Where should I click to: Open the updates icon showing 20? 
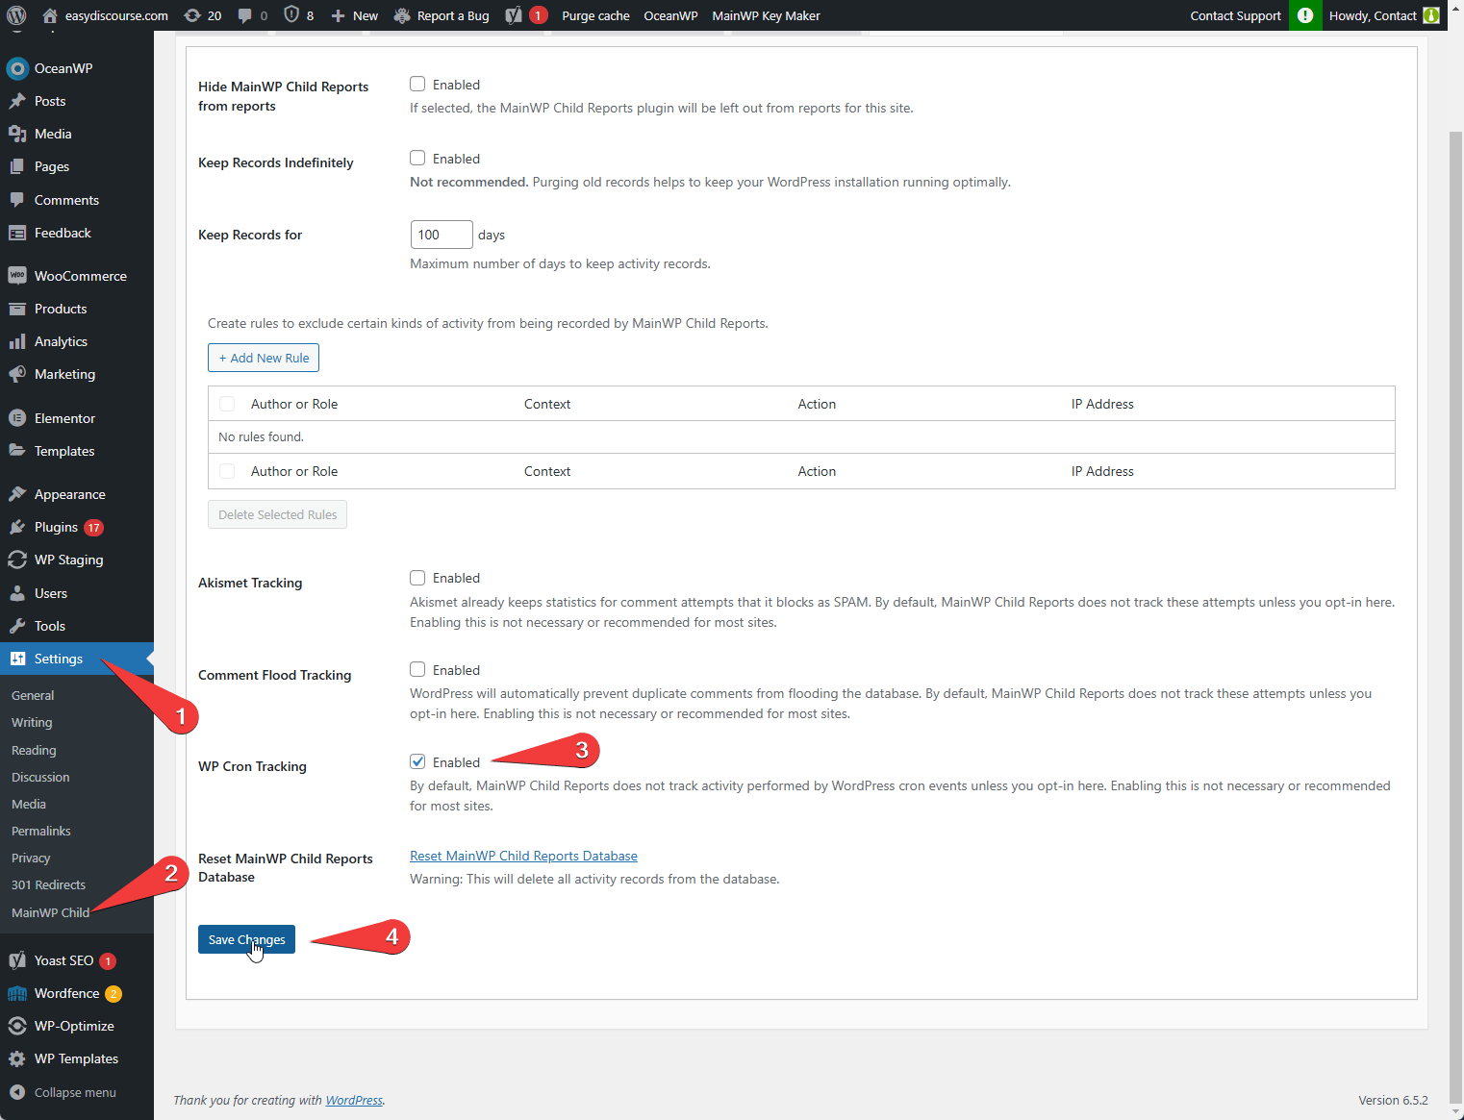[202, 15]
